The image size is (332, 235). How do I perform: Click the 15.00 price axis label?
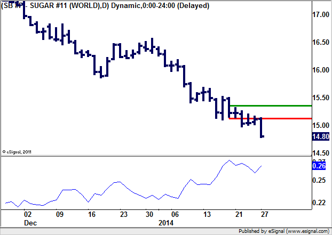coord(321,125)
